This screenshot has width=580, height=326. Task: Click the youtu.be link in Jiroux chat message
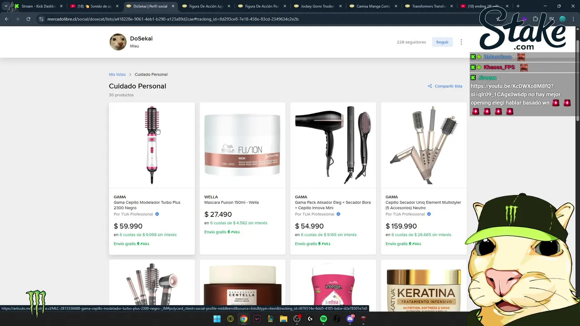tap(513, 90)
